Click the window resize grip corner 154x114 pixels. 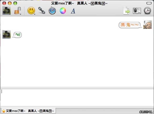tap(152, 112)
